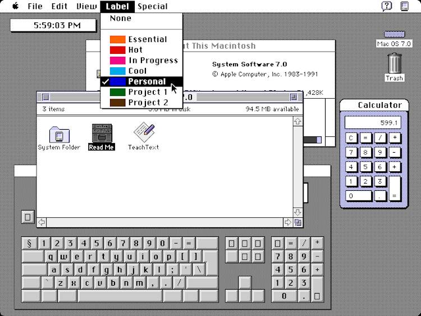Click the Calculator decimal point button
The image size is (421, 316).
pos(380,196)
